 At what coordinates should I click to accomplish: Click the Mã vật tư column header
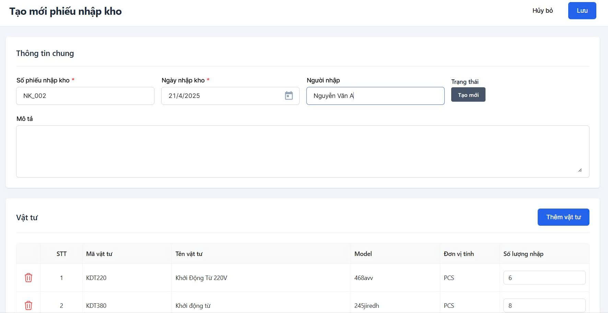click(x=99, y=254)
